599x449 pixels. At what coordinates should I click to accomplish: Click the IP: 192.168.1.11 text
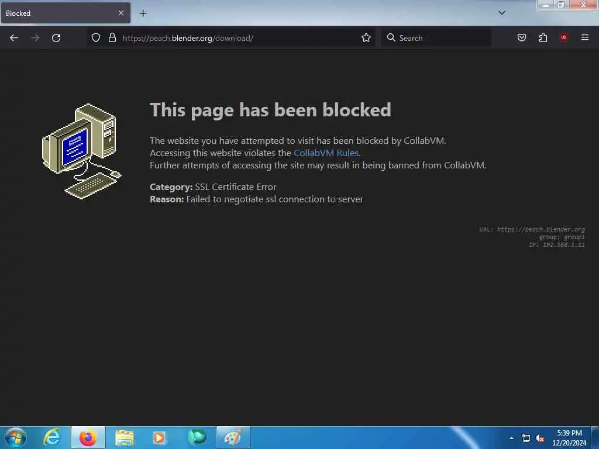tap(557, 245)
